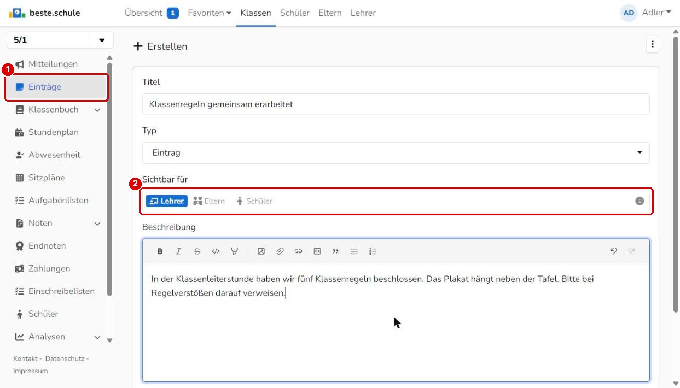
Task: Apply italic formatting in the description editor
Action: click(178, 251)
